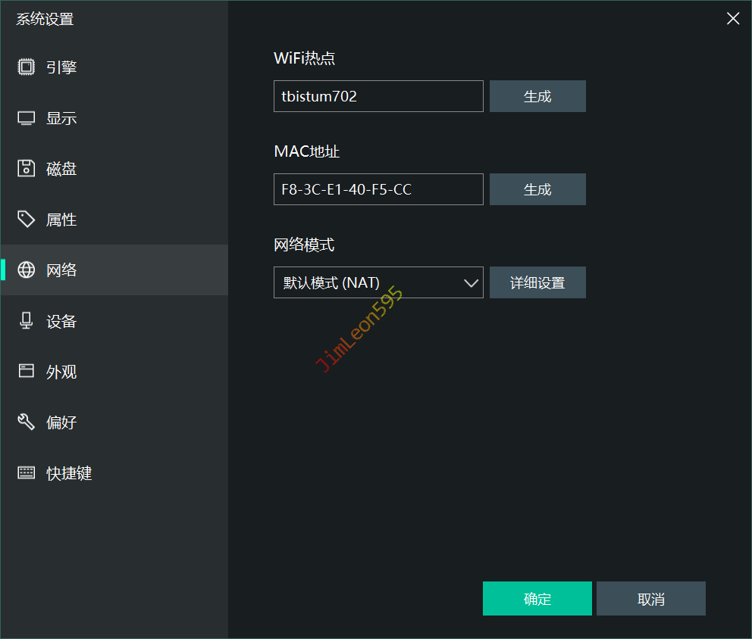752x639 pixels.
Task: Click the monitor icon for 显示 settings
Action: [27, 118]
